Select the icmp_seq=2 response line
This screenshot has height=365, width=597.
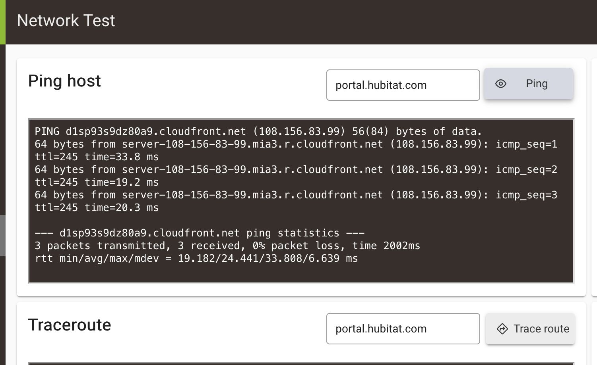[296, 176]
